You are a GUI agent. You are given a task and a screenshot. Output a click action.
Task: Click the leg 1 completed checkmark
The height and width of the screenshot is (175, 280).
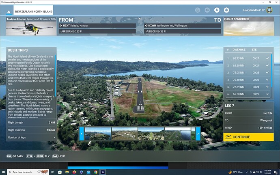pos(267,58)
